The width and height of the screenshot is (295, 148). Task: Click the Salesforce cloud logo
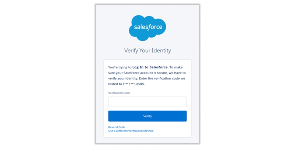147,27
